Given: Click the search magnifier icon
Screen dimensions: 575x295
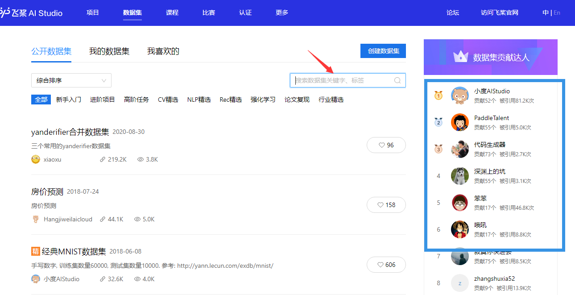Looking at the screenshot, I should tap(397, 80).
